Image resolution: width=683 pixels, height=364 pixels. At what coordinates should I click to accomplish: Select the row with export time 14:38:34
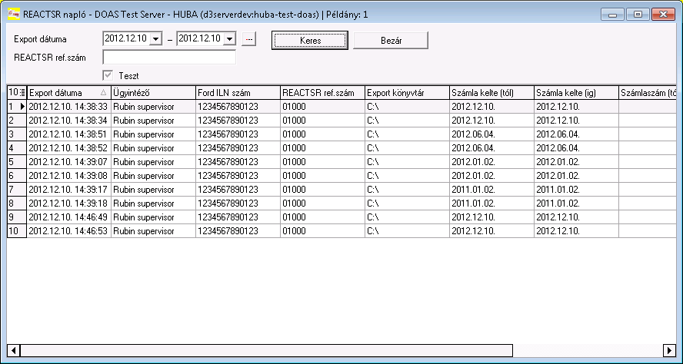[x=341, y=121]
